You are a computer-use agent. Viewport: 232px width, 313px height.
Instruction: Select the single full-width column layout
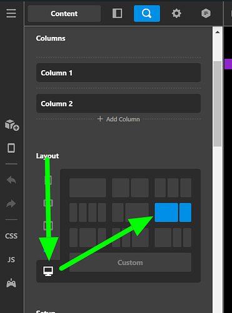pyautogui.click(x=88, y=188)
